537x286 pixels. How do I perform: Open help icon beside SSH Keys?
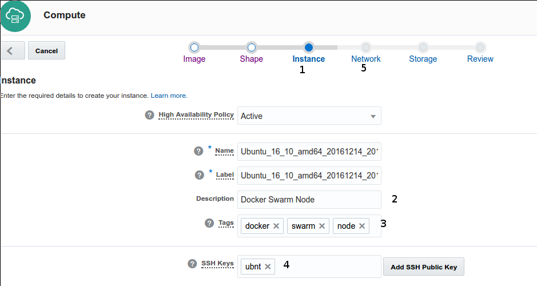[192, 264]
